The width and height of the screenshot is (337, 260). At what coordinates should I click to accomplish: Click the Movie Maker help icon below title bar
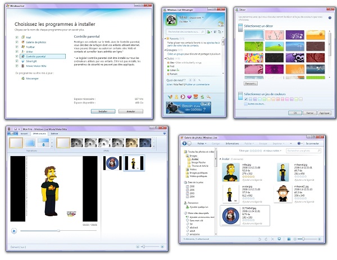pyautogui.click(x=165, y=134)
